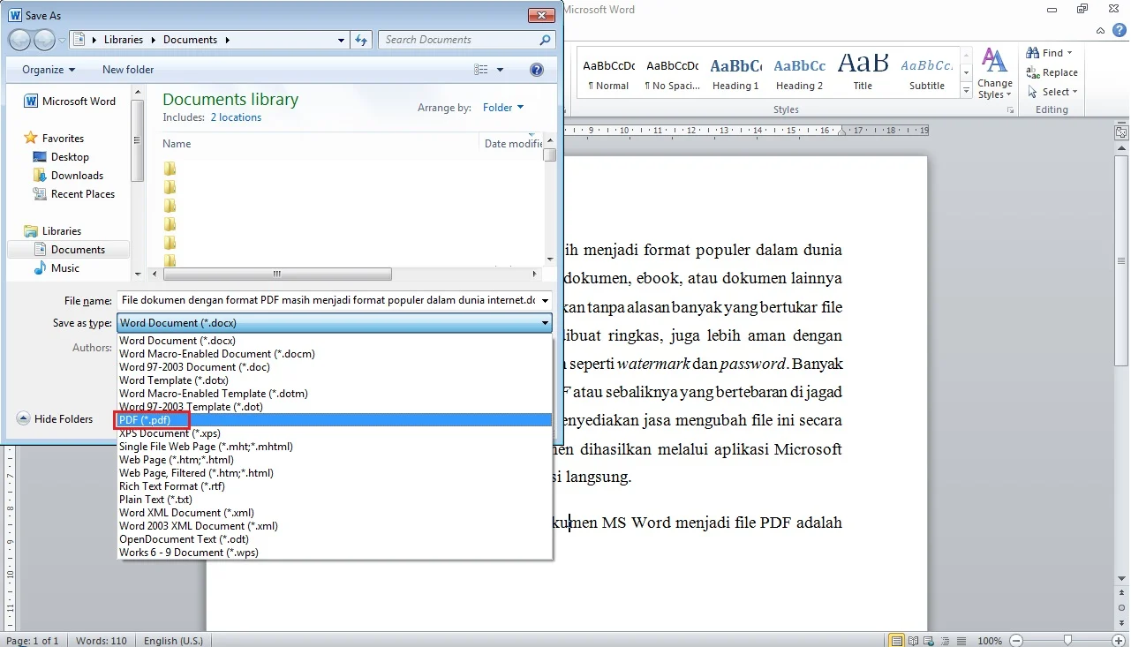
Task: Choose Works 6 - 9 Document (*.wps)
Action: pos(335,553)
